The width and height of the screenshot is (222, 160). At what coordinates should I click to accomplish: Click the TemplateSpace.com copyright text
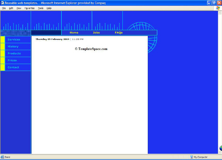tap(91, 49)
